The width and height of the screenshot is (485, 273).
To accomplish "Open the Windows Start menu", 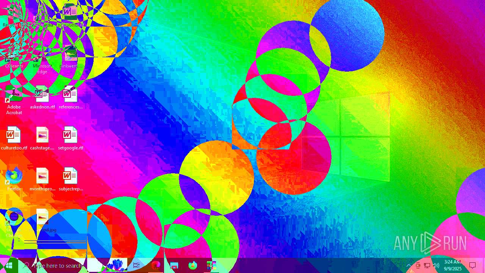I will click(x=9, y=265).
